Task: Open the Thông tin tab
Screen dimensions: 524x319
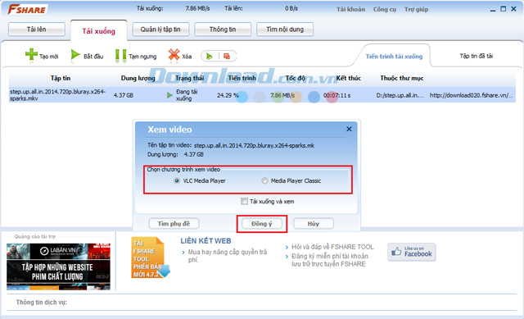Action: coord(223,30)
